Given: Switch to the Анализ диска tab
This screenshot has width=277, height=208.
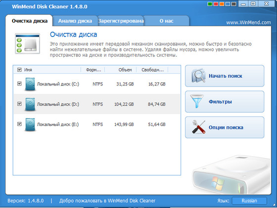Looking at the screenshot, I should tap(75, 21).
